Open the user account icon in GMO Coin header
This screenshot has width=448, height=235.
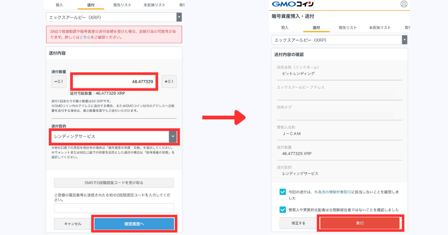[404, 4]
